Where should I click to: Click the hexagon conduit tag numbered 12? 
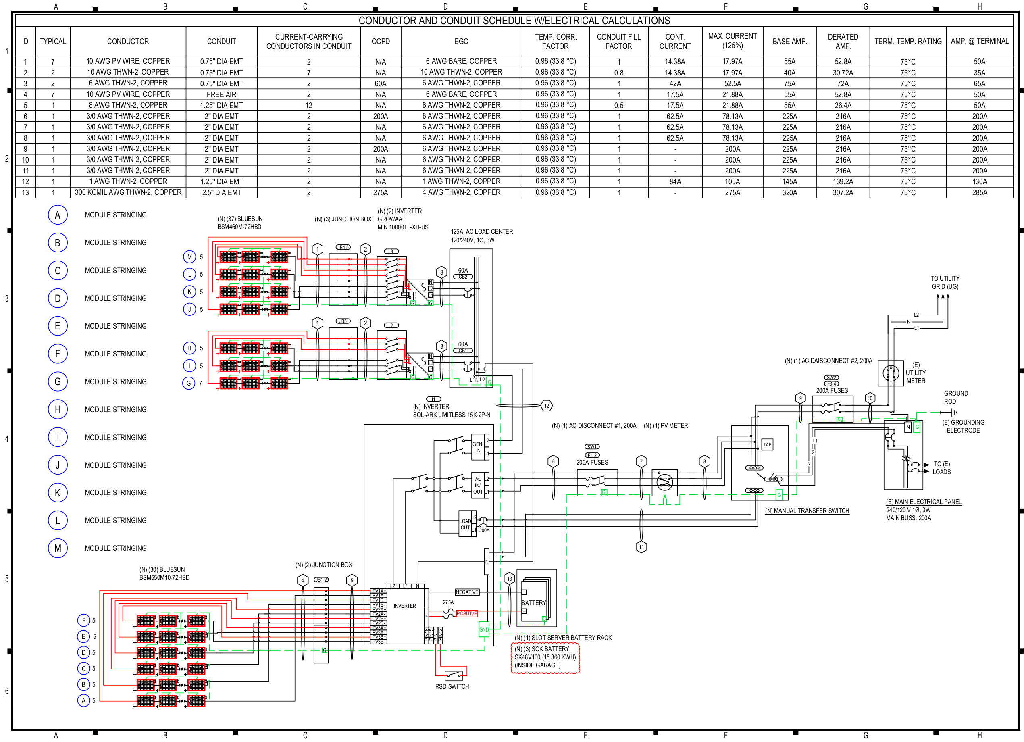(x=546, y=406)
